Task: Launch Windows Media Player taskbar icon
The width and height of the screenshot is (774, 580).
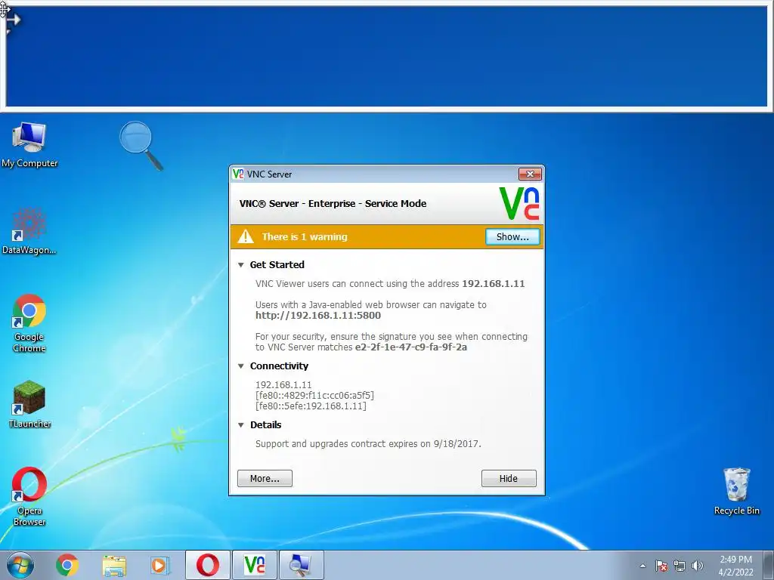Action: (x=160, y=565)
